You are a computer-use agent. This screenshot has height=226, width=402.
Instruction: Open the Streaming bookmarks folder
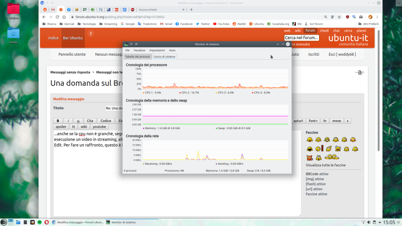[108, 24]
